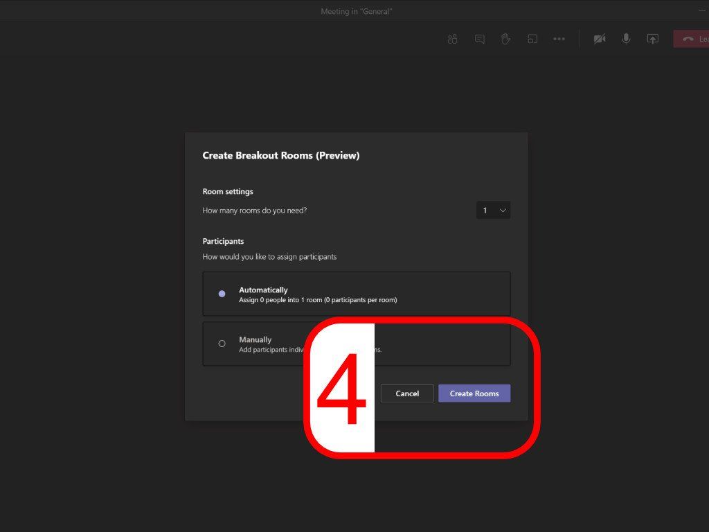Viewport: 709px width, 532px height.
Task: Open the room count dropdown
Action: tap(493, 210)
